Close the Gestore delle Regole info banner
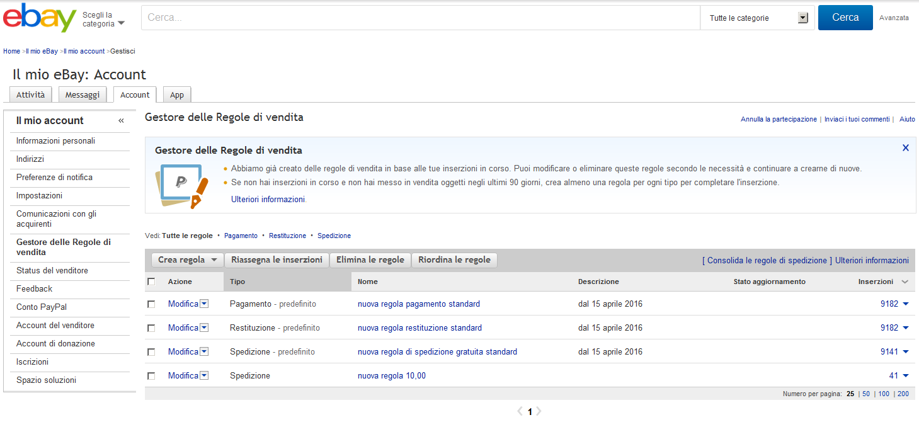 pos(906,148)
